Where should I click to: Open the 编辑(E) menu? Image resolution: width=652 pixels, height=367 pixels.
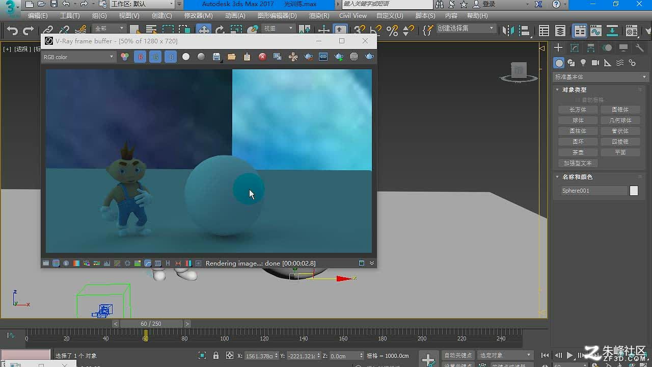38,16
